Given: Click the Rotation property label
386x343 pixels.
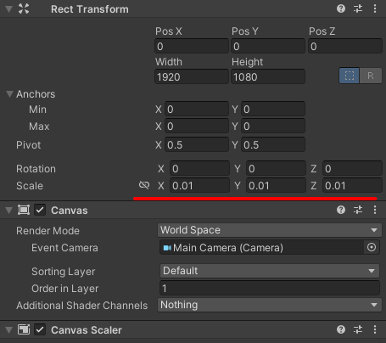Looking at the screenshot, I should click(x=36, y=169).
